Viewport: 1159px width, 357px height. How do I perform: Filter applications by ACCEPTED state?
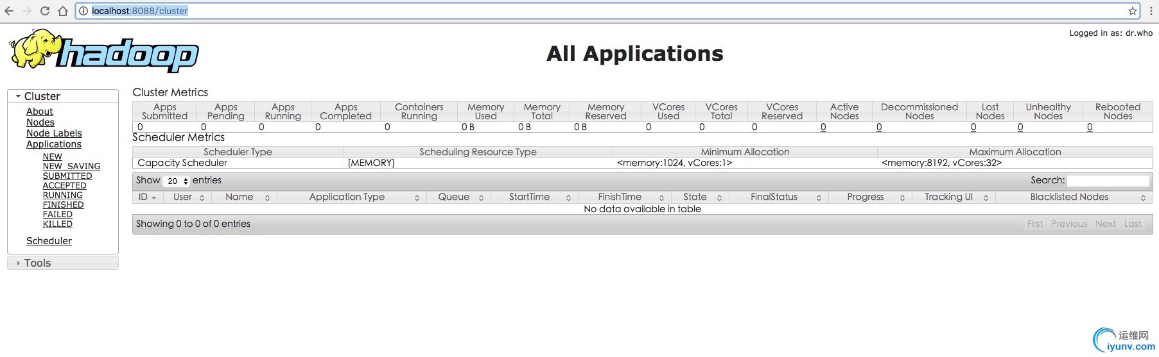pos(64,185)
